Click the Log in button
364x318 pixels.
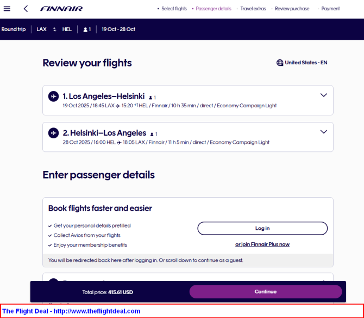[x=262, y=228]
